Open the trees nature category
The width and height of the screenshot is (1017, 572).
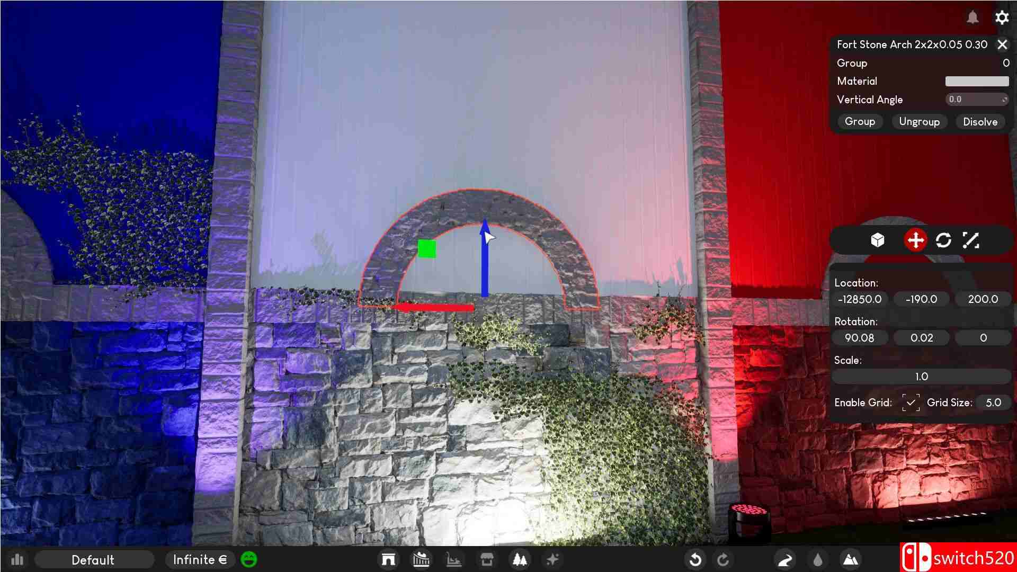(520, 559)
